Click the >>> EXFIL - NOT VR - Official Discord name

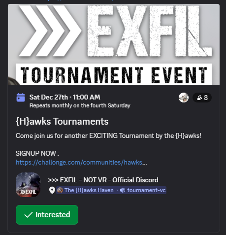103,180
